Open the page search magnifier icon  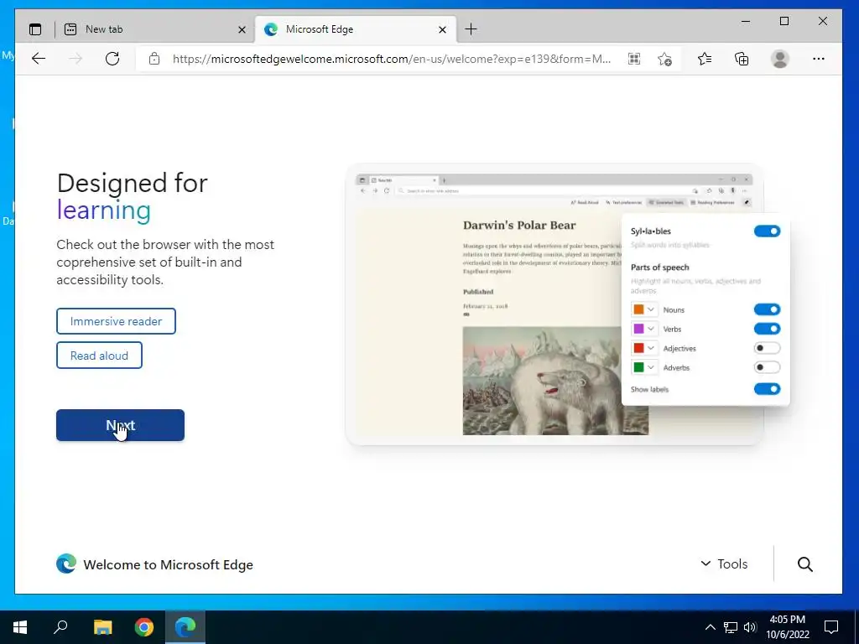804,564
